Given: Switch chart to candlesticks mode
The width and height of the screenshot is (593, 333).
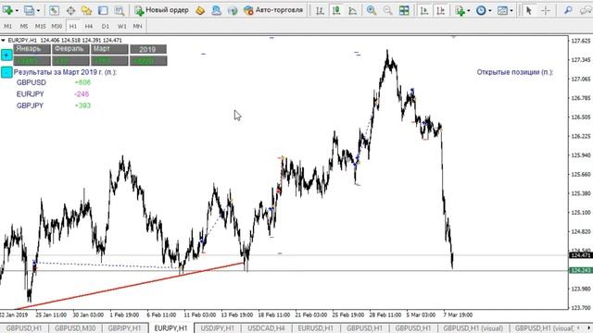Looking at the screenshot, I should click(x=336, y=10).
